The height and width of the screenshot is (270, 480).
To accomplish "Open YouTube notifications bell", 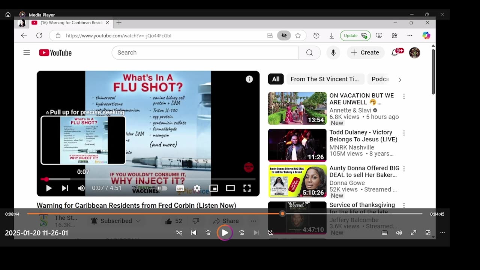I will [x=395, y=52].
